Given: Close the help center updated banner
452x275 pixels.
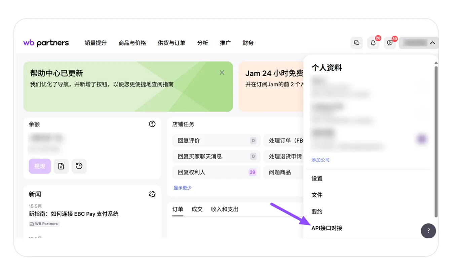Looking at the screenshot, I should [x=222, y=73].
